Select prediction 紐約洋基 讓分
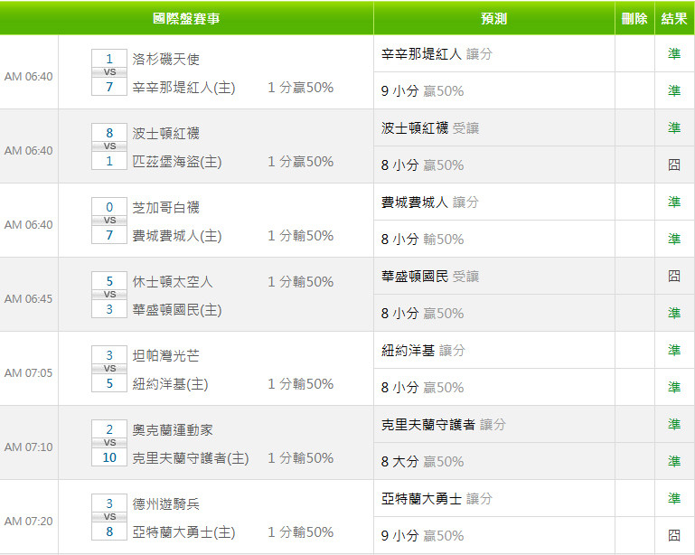The width and height of the screenshot is (695, 555). point(423,350)
